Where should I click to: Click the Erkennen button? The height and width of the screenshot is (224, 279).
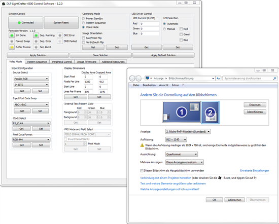[255, 105]
